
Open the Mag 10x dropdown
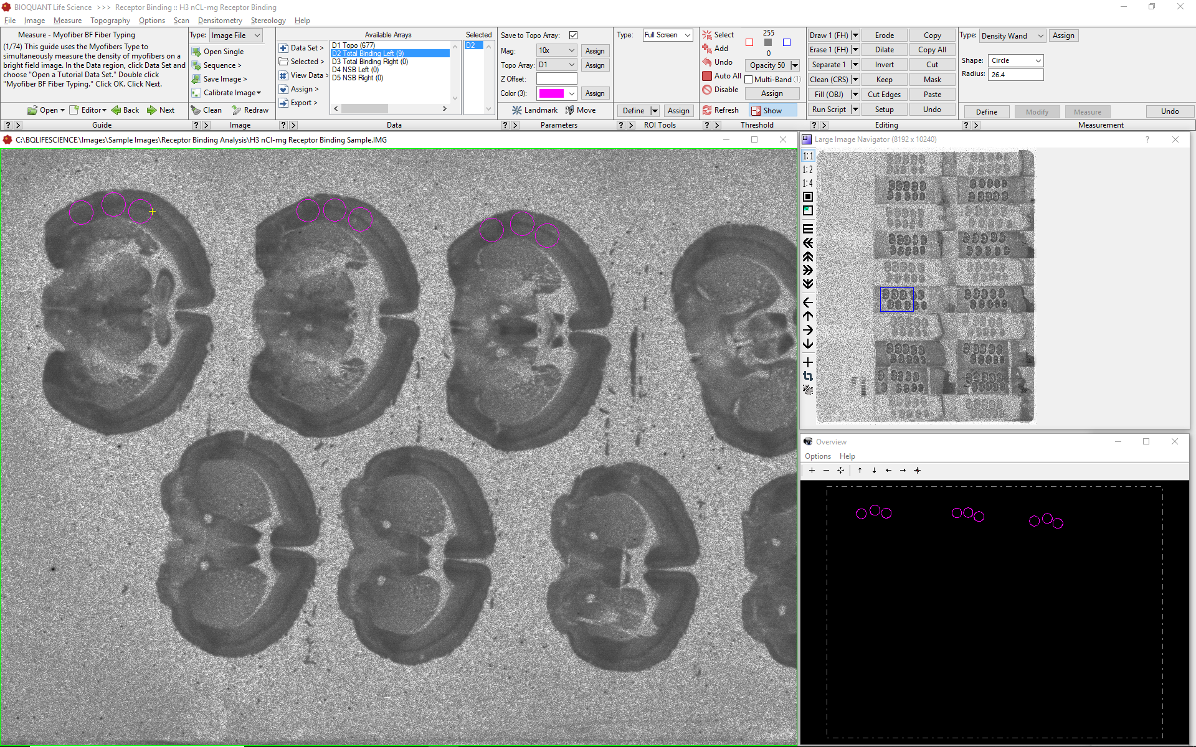[557, 50]
